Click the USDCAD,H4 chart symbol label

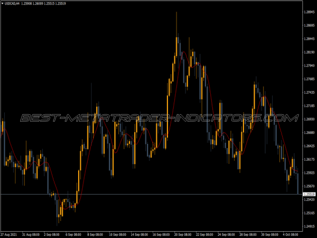click(x=14, y=4)
